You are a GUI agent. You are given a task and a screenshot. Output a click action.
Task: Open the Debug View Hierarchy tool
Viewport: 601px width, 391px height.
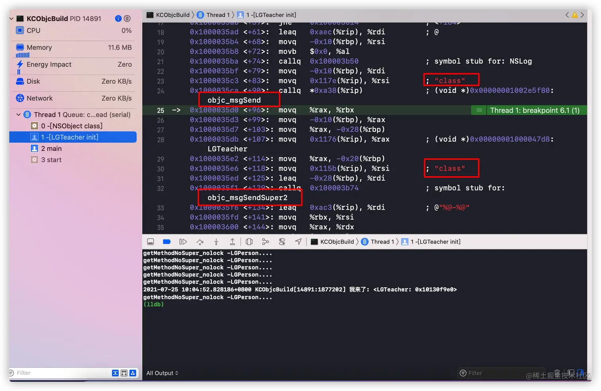pyautogui.click(x=249, y=242)
